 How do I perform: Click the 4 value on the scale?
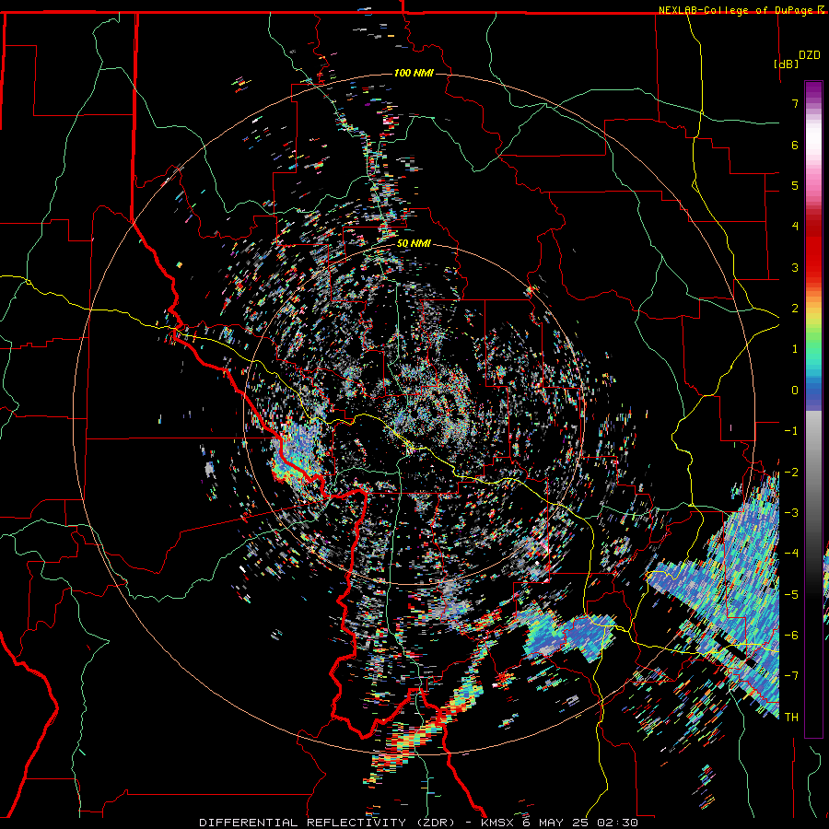pos(795,227)
